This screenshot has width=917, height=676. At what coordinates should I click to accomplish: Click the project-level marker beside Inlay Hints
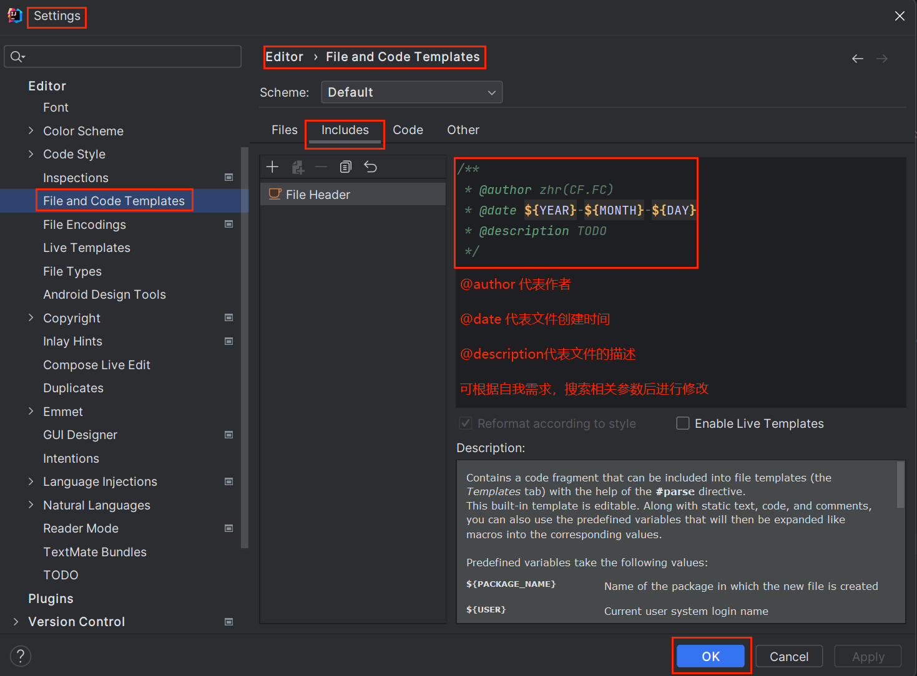pyautogui.click(x=229, y=341)
